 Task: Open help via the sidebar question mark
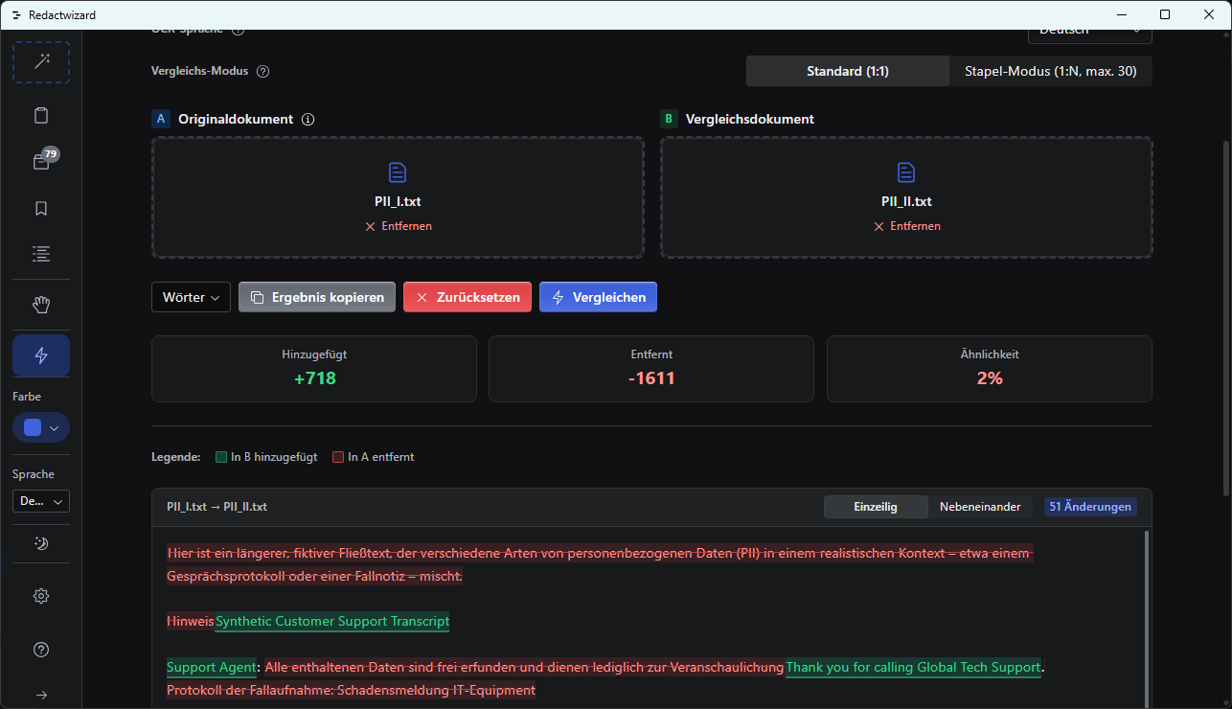(41, 650)
